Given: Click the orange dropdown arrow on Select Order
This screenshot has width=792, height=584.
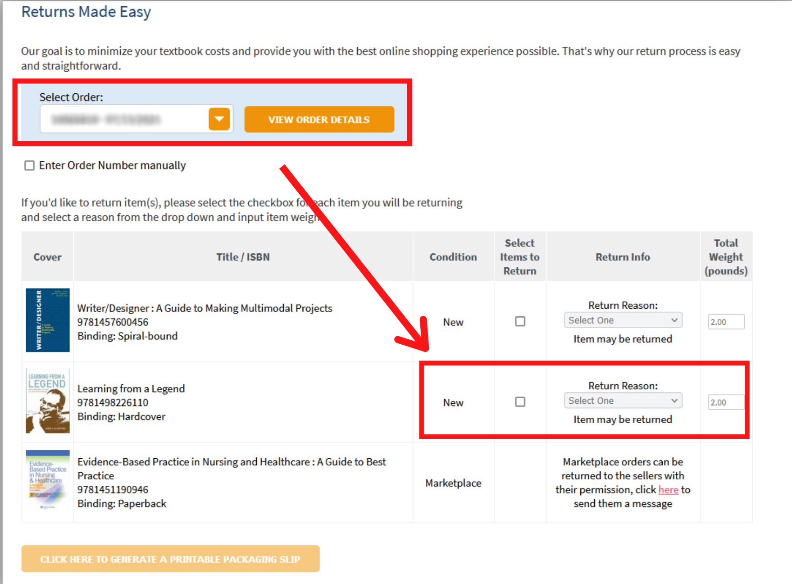Looking at the screenshot, I should click(219, 119).
